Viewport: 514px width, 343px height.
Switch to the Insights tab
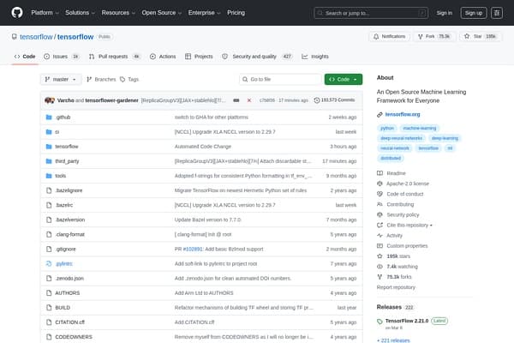tap(315, 57)
